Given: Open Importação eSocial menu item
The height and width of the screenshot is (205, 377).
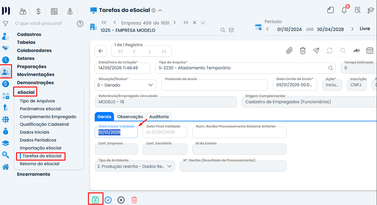Looking at the screenshot, I should [41, 148].
